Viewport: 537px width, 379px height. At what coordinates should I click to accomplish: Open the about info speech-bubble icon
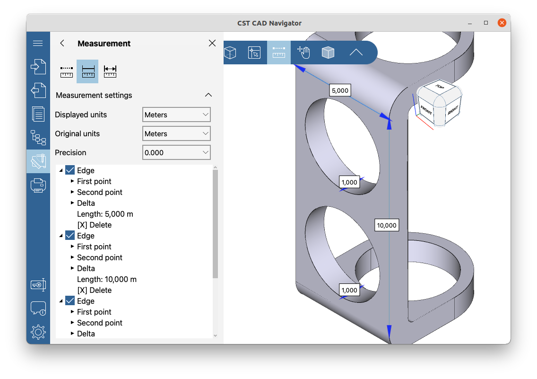tap(38, 308)
